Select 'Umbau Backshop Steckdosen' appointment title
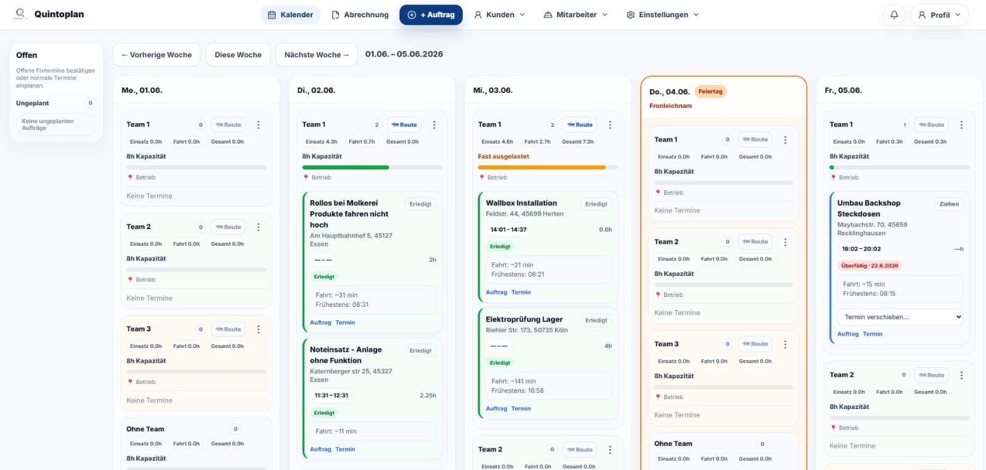 (869, 209)
